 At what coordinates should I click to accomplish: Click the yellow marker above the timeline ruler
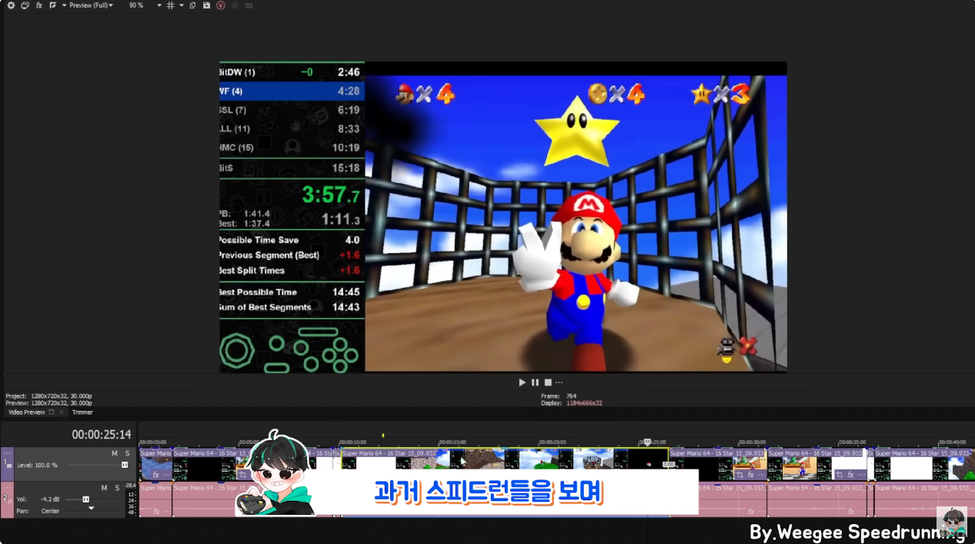(x=382, y=436)
